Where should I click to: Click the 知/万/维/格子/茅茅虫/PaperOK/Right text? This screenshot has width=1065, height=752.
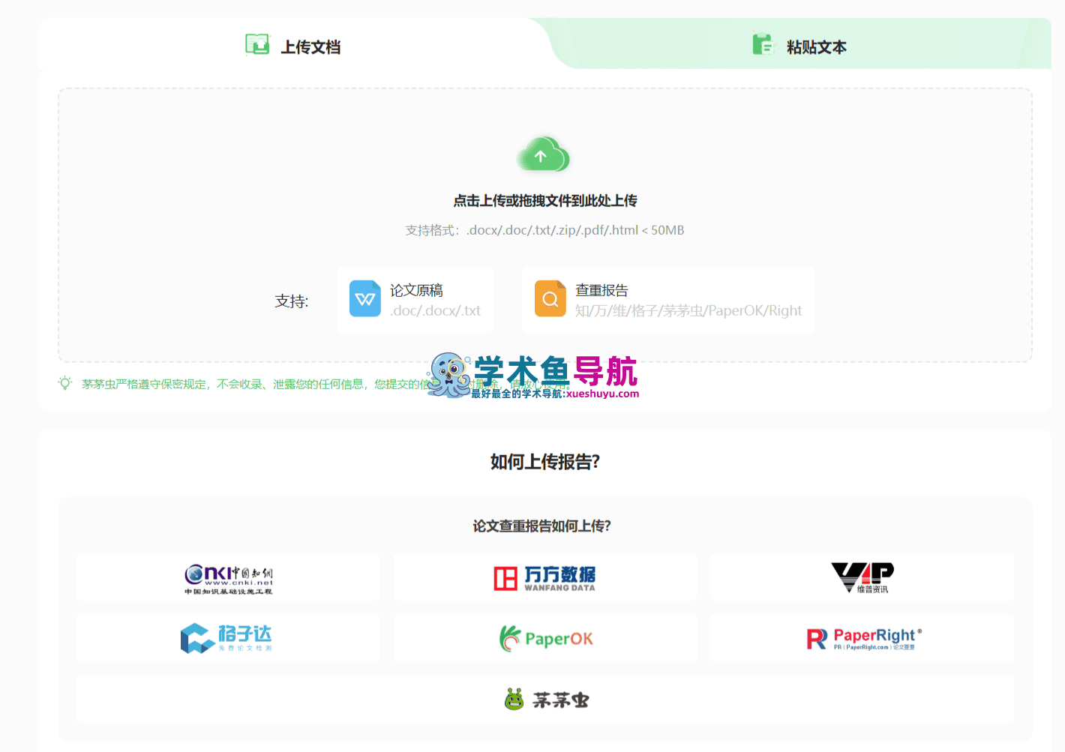688,310
